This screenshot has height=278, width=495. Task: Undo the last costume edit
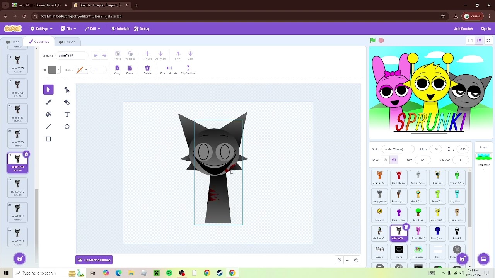click(96, 56)
